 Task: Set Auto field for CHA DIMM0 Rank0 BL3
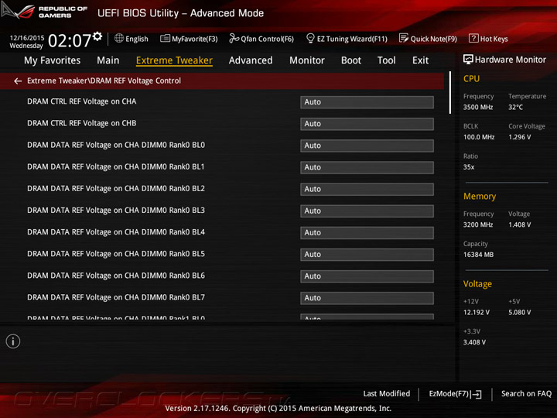click(x=367, y=211)
